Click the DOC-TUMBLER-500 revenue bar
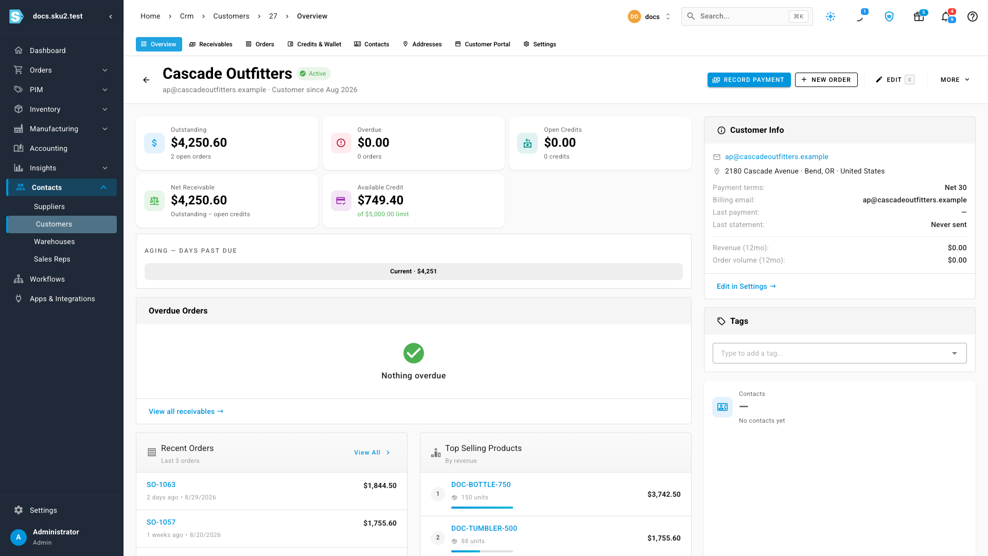Image resolution: width=988 pixels, height=556 pixels. click(482, 551)
